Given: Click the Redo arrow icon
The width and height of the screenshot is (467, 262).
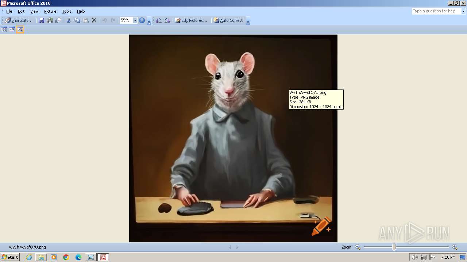Looking at the screenshot, I should [x=113, y=20].
